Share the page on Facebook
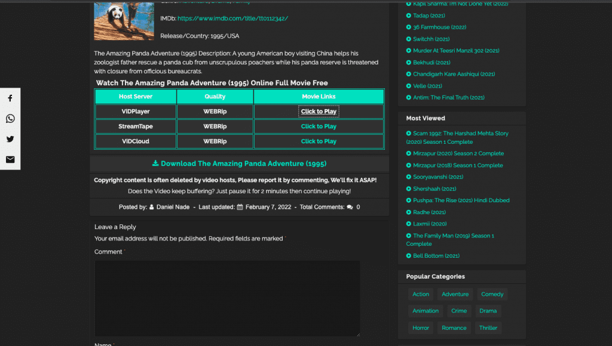Image resolution: width=612 pixels, height=346 pixels. coord(10,98)
